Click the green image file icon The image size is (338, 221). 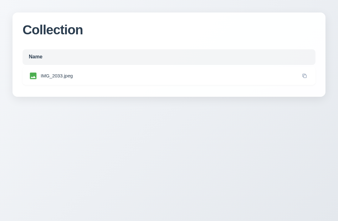click(x=33, y=76)
